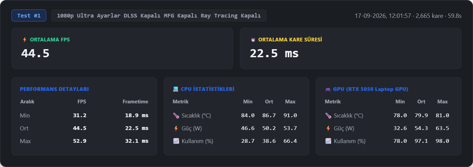Select the Test #1 badge
The width and height of the screenshot is (473, 167).
click(29, 15)
